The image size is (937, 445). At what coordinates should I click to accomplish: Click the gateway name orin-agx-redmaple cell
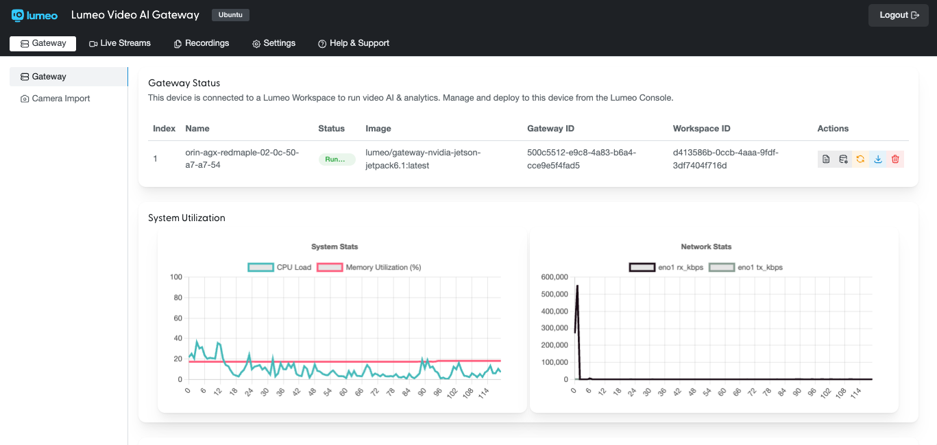click(x=242, y=159)
